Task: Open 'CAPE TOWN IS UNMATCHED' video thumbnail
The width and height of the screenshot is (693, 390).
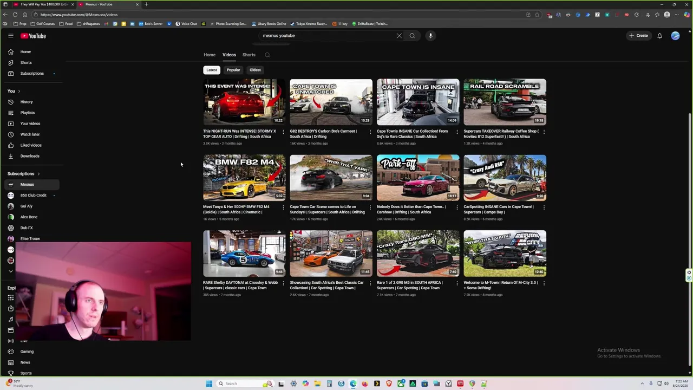Action: click(x=331, y=102)
